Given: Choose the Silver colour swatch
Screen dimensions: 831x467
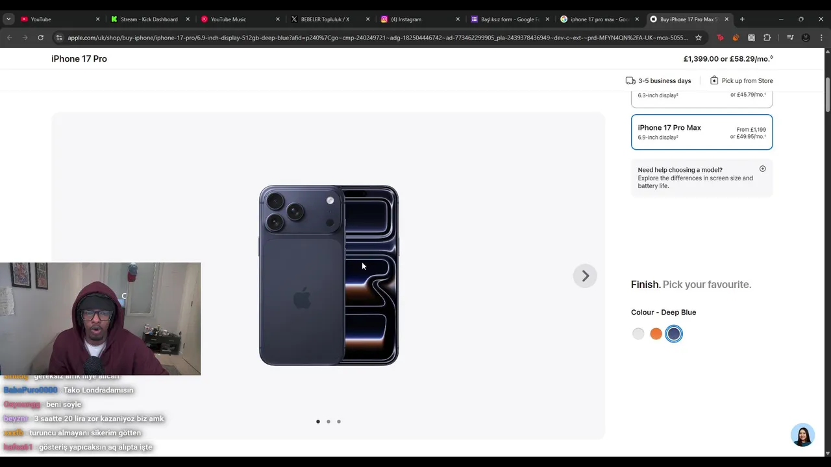Looking at the screenshot, I should click(x=638, y=334).
